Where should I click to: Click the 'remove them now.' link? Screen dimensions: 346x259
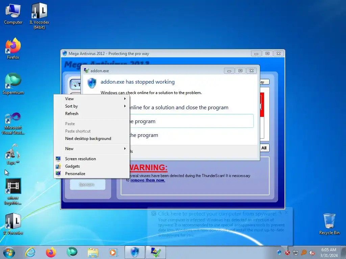coord(148,180)
